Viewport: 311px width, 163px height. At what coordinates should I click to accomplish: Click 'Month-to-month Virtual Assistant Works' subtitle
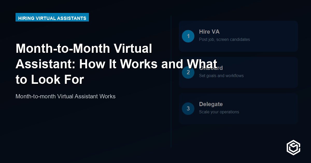coord(66,97)
